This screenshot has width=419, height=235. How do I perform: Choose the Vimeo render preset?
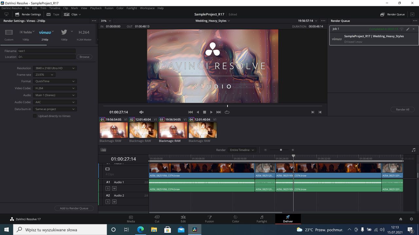[x=45, y=32]
